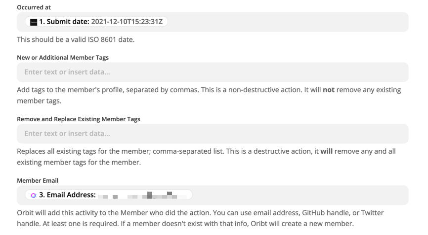Click the purple circle icon before Email Address
Viewport: 428px width, 235px height.
(33, 195)
